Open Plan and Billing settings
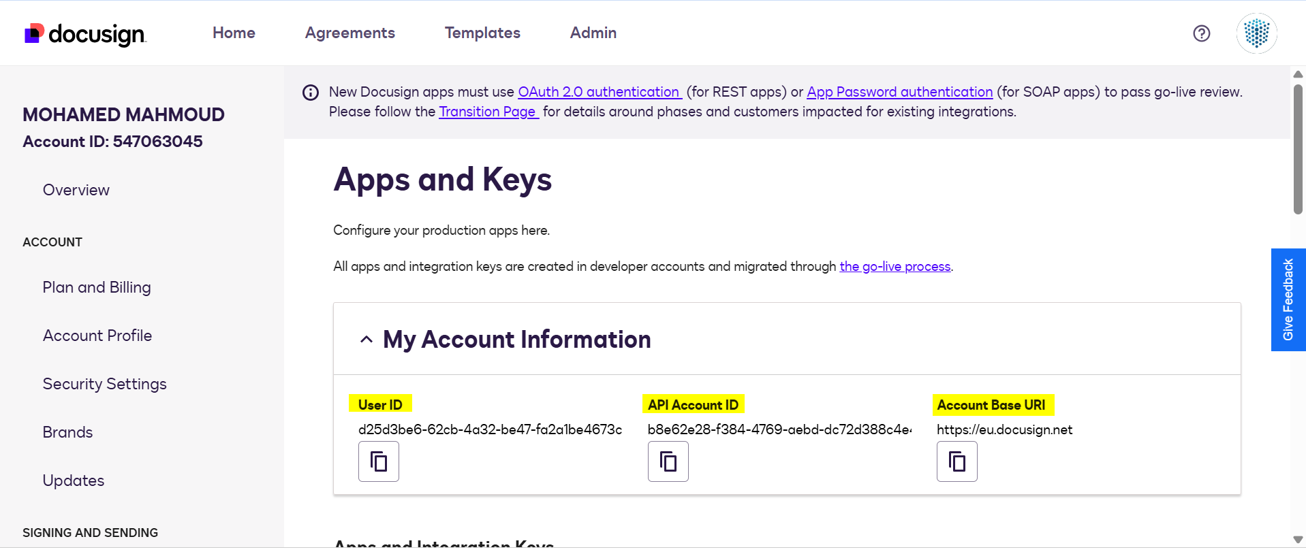The image size is (1306, 554). [x=97, y=287]
